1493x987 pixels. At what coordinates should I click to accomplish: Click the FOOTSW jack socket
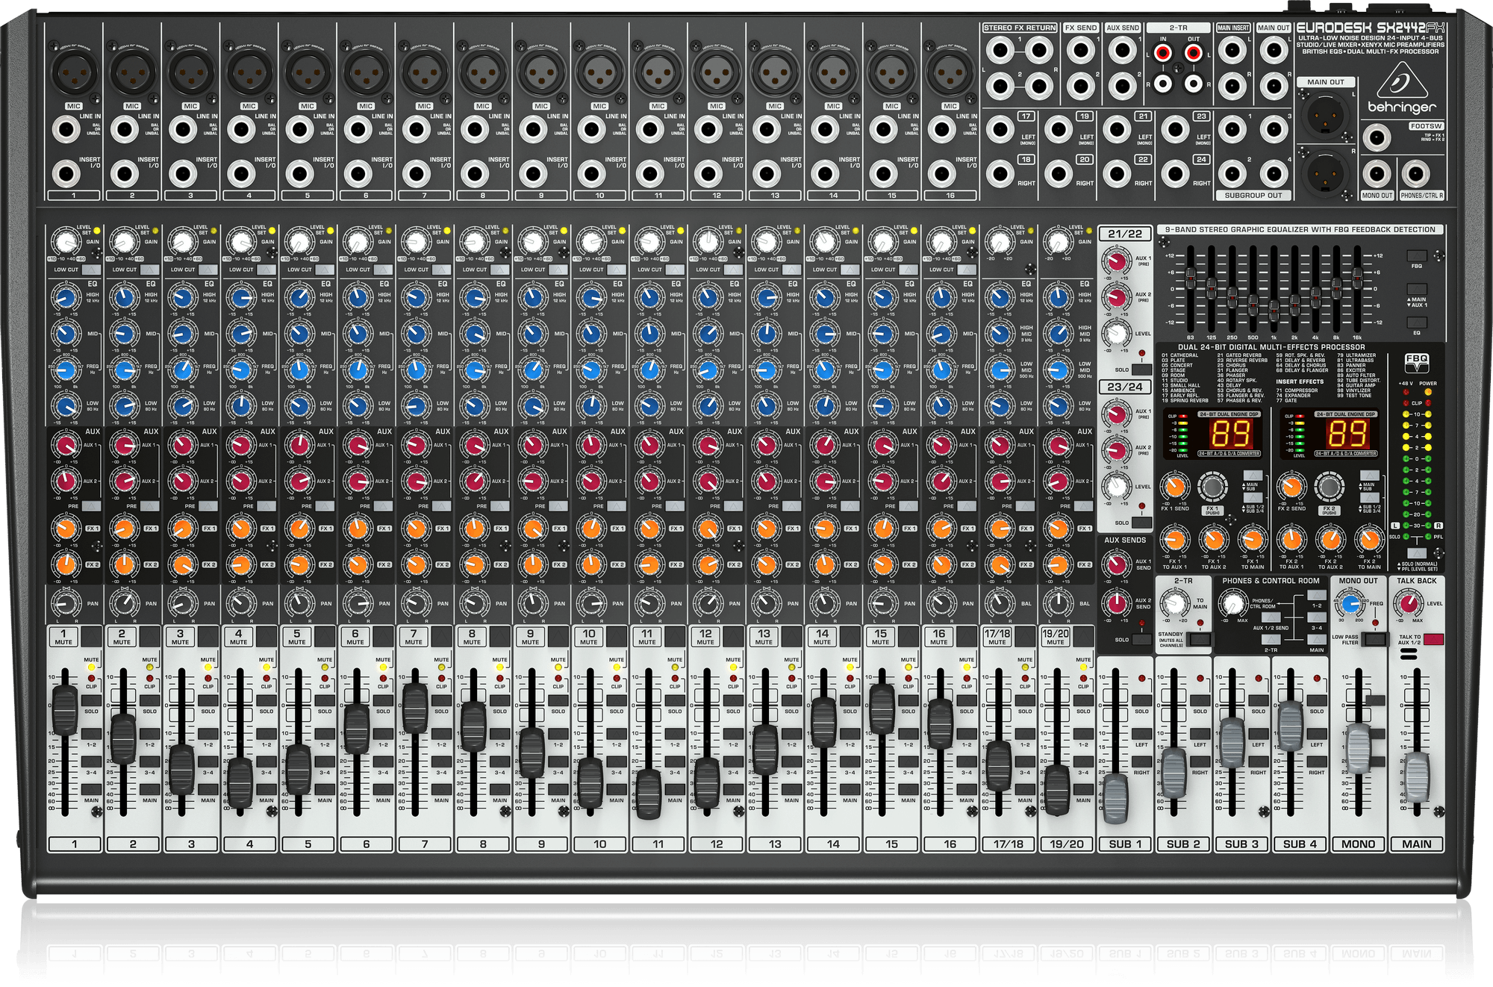pos(1376,139)
